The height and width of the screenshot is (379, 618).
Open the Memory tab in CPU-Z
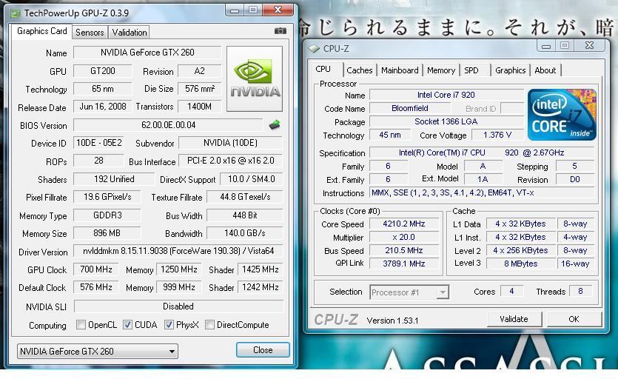tap(441, 70)
